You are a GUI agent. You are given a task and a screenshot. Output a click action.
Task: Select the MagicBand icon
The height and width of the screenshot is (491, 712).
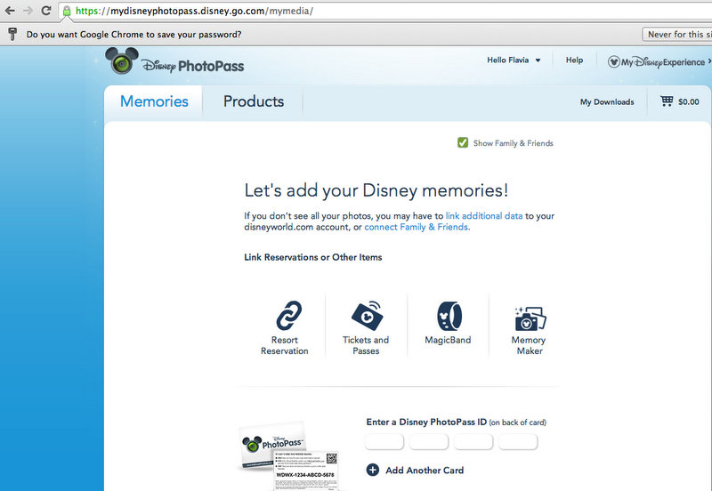point(449,316)
